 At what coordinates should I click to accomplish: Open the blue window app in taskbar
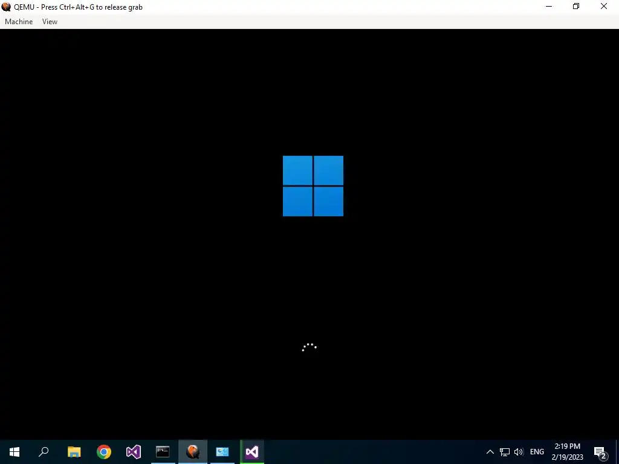[222, 452]
